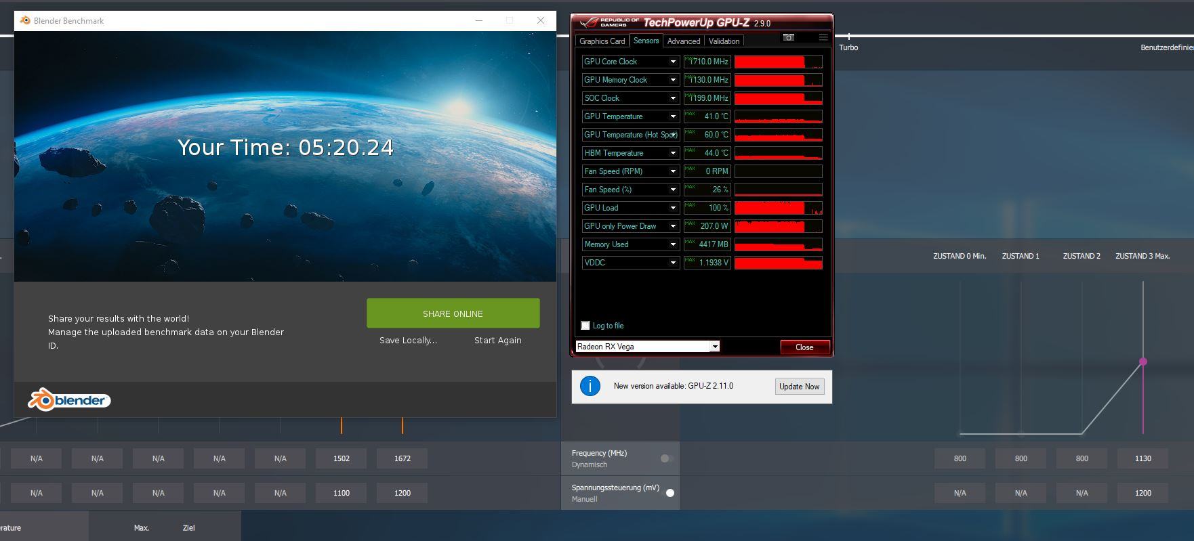1194x541 pixels.
Task: Click the 1100 voltage field
Action: tap(342, 493)
